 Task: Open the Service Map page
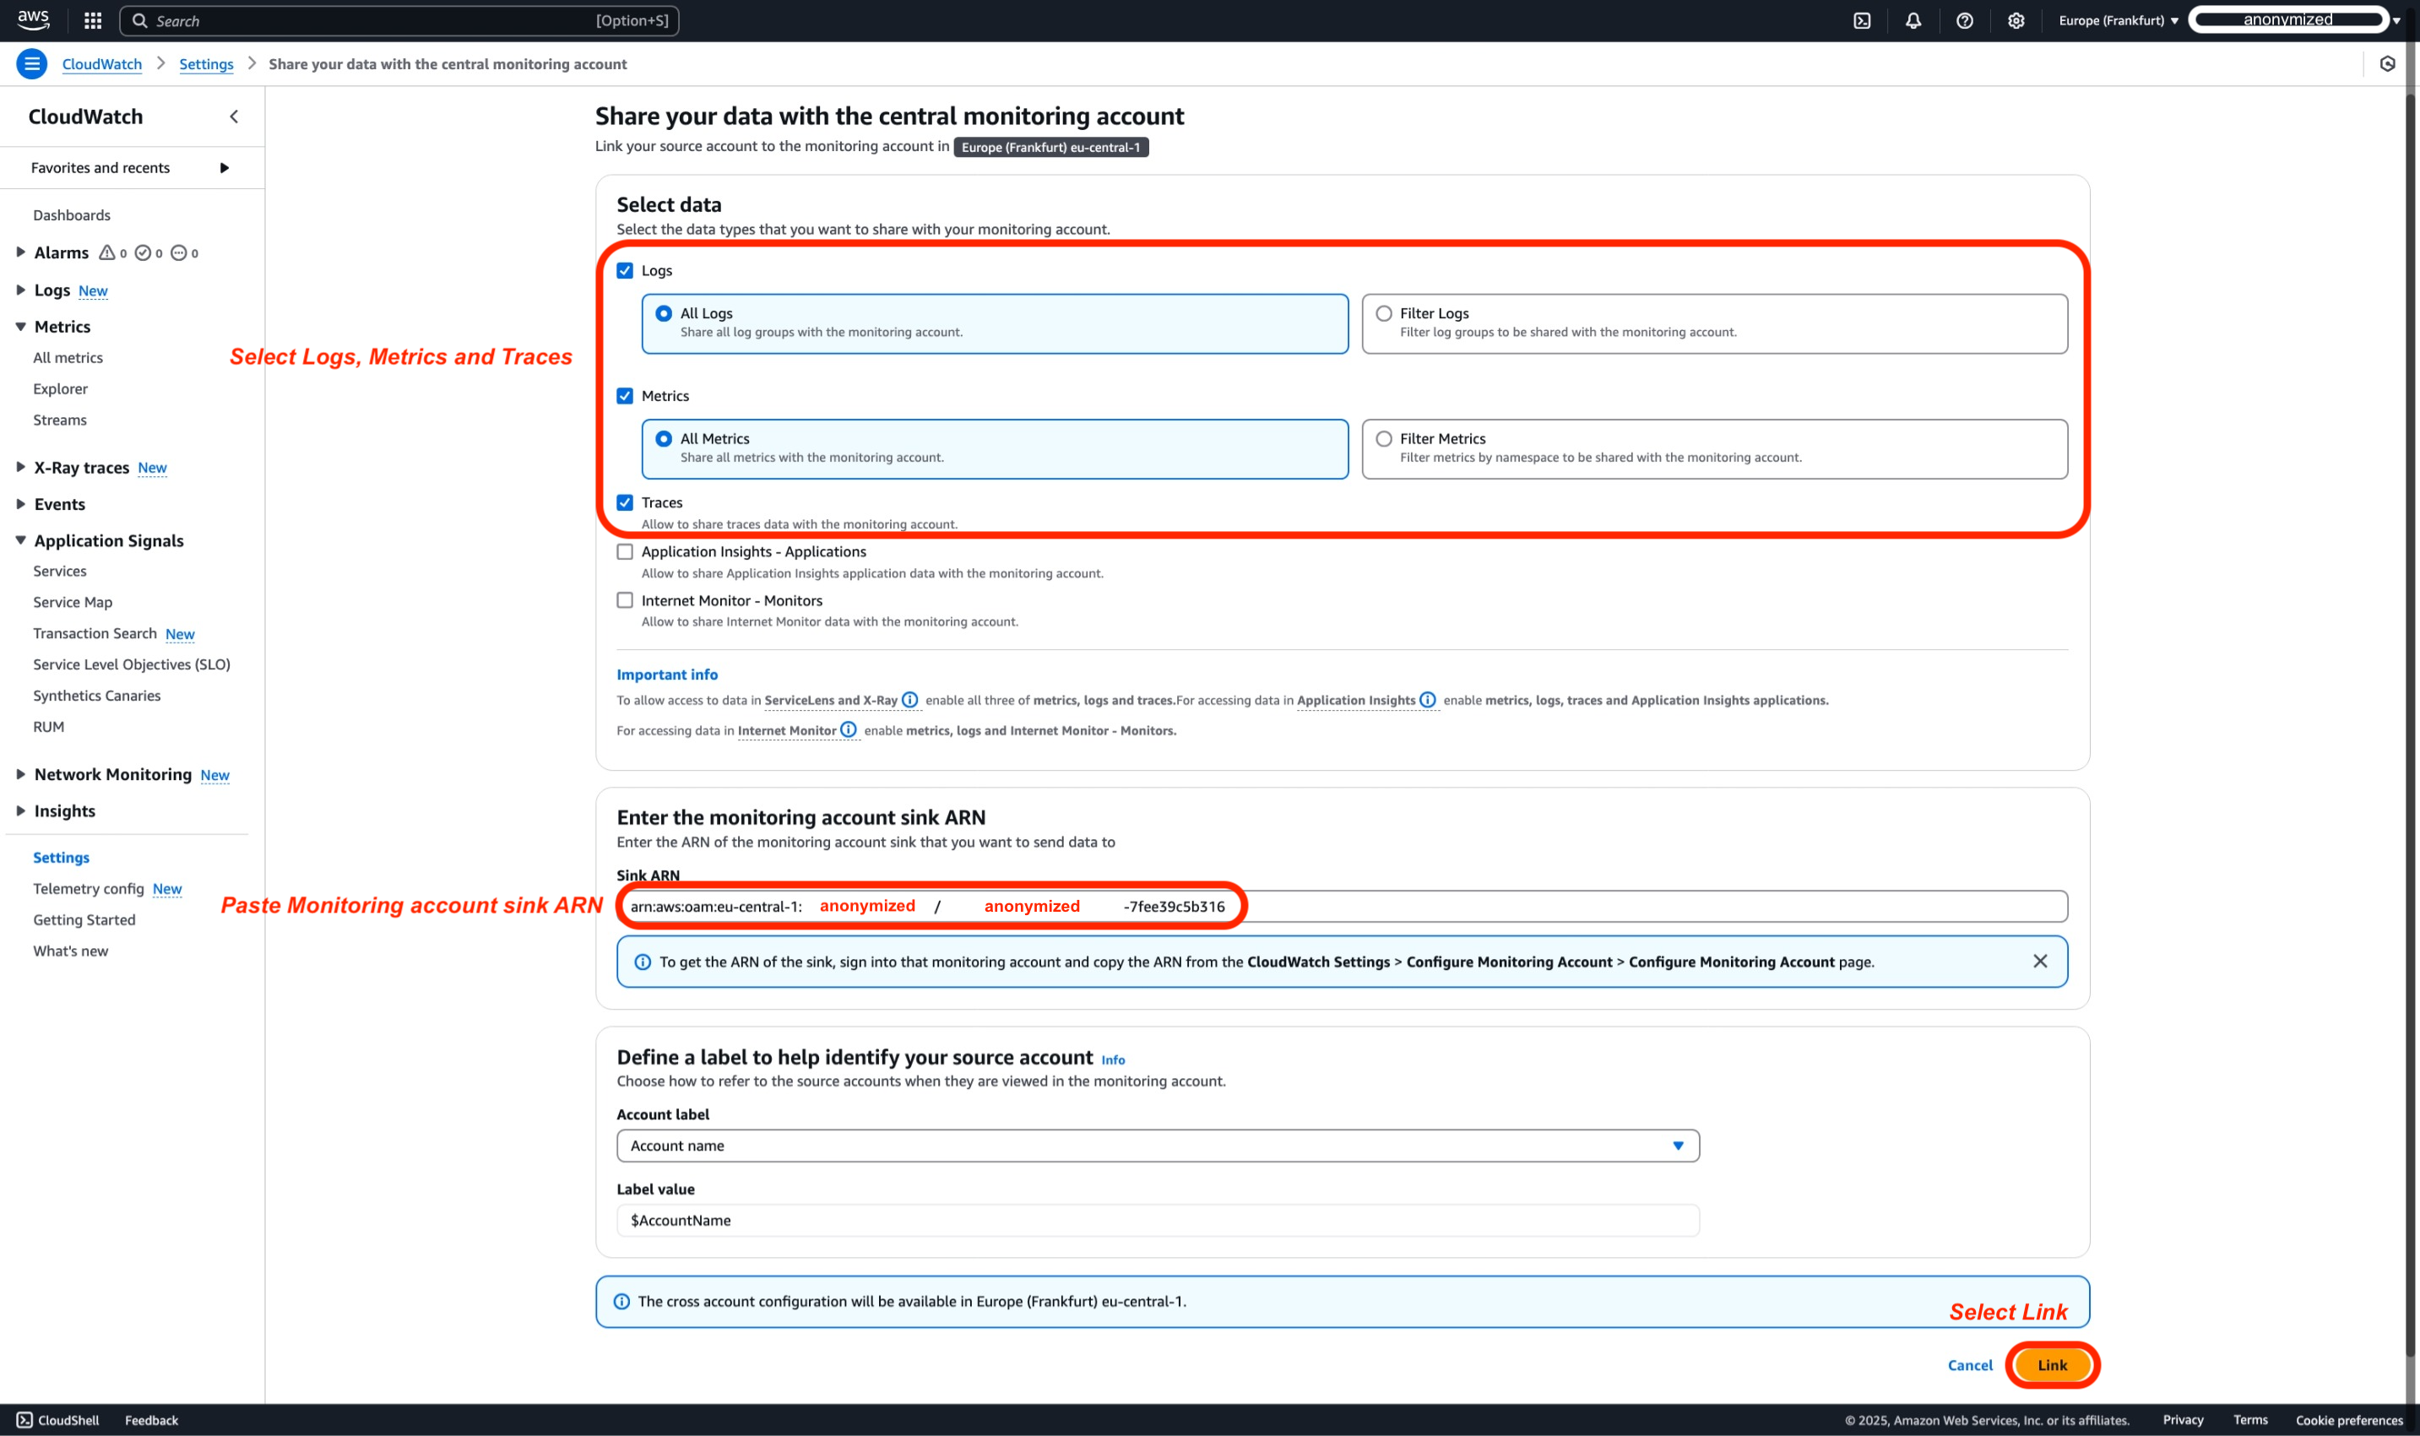[x=73, y=602]
